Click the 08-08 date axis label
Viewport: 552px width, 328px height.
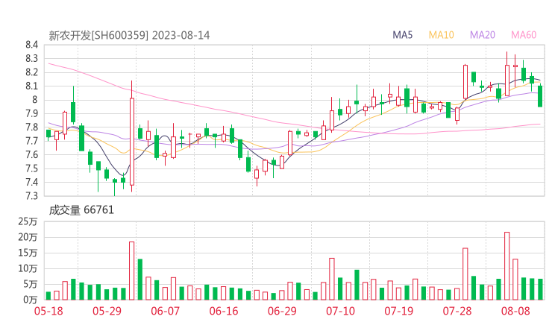click(x=515, y=311)
